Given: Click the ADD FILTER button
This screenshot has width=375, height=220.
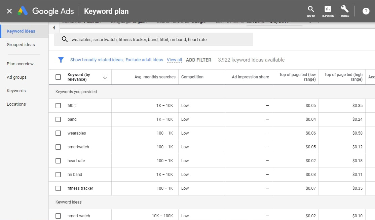Looking at the screenshot, I should (x=198, y=60).
